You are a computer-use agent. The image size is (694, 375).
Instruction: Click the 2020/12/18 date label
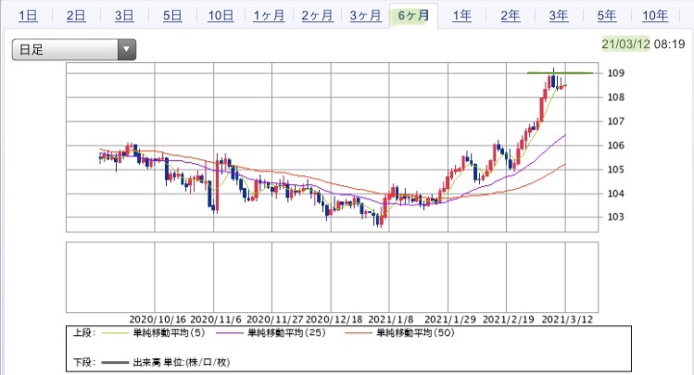click(334, 319)
